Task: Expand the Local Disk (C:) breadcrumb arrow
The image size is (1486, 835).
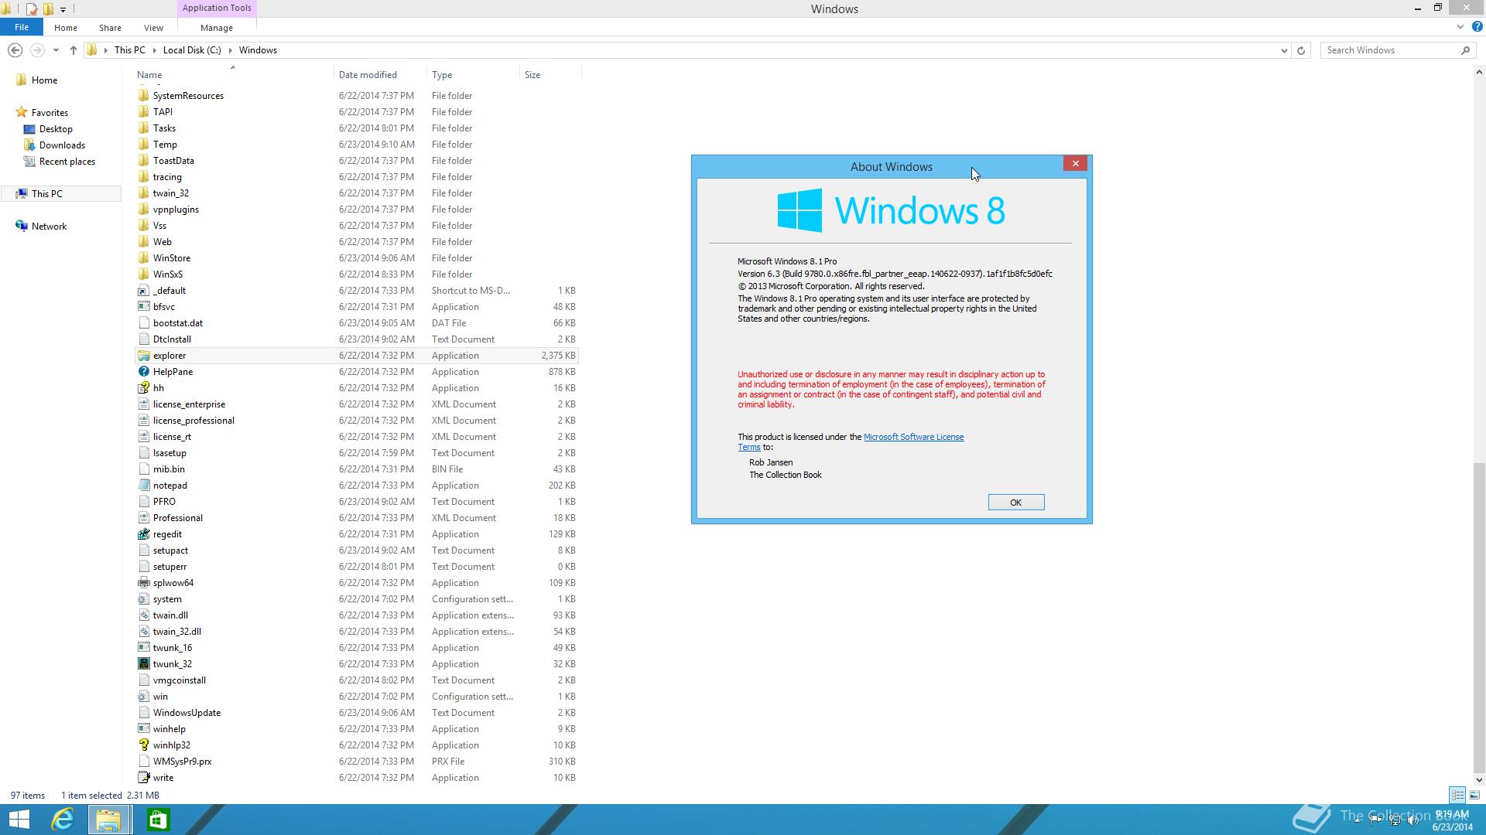Action: (230, 50)
